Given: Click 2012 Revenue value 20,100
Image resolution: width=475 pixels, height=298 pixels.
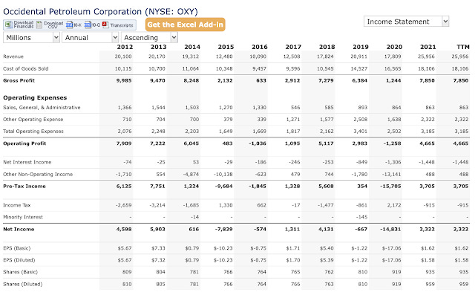Looking at the screenshot, I should 123,56.
